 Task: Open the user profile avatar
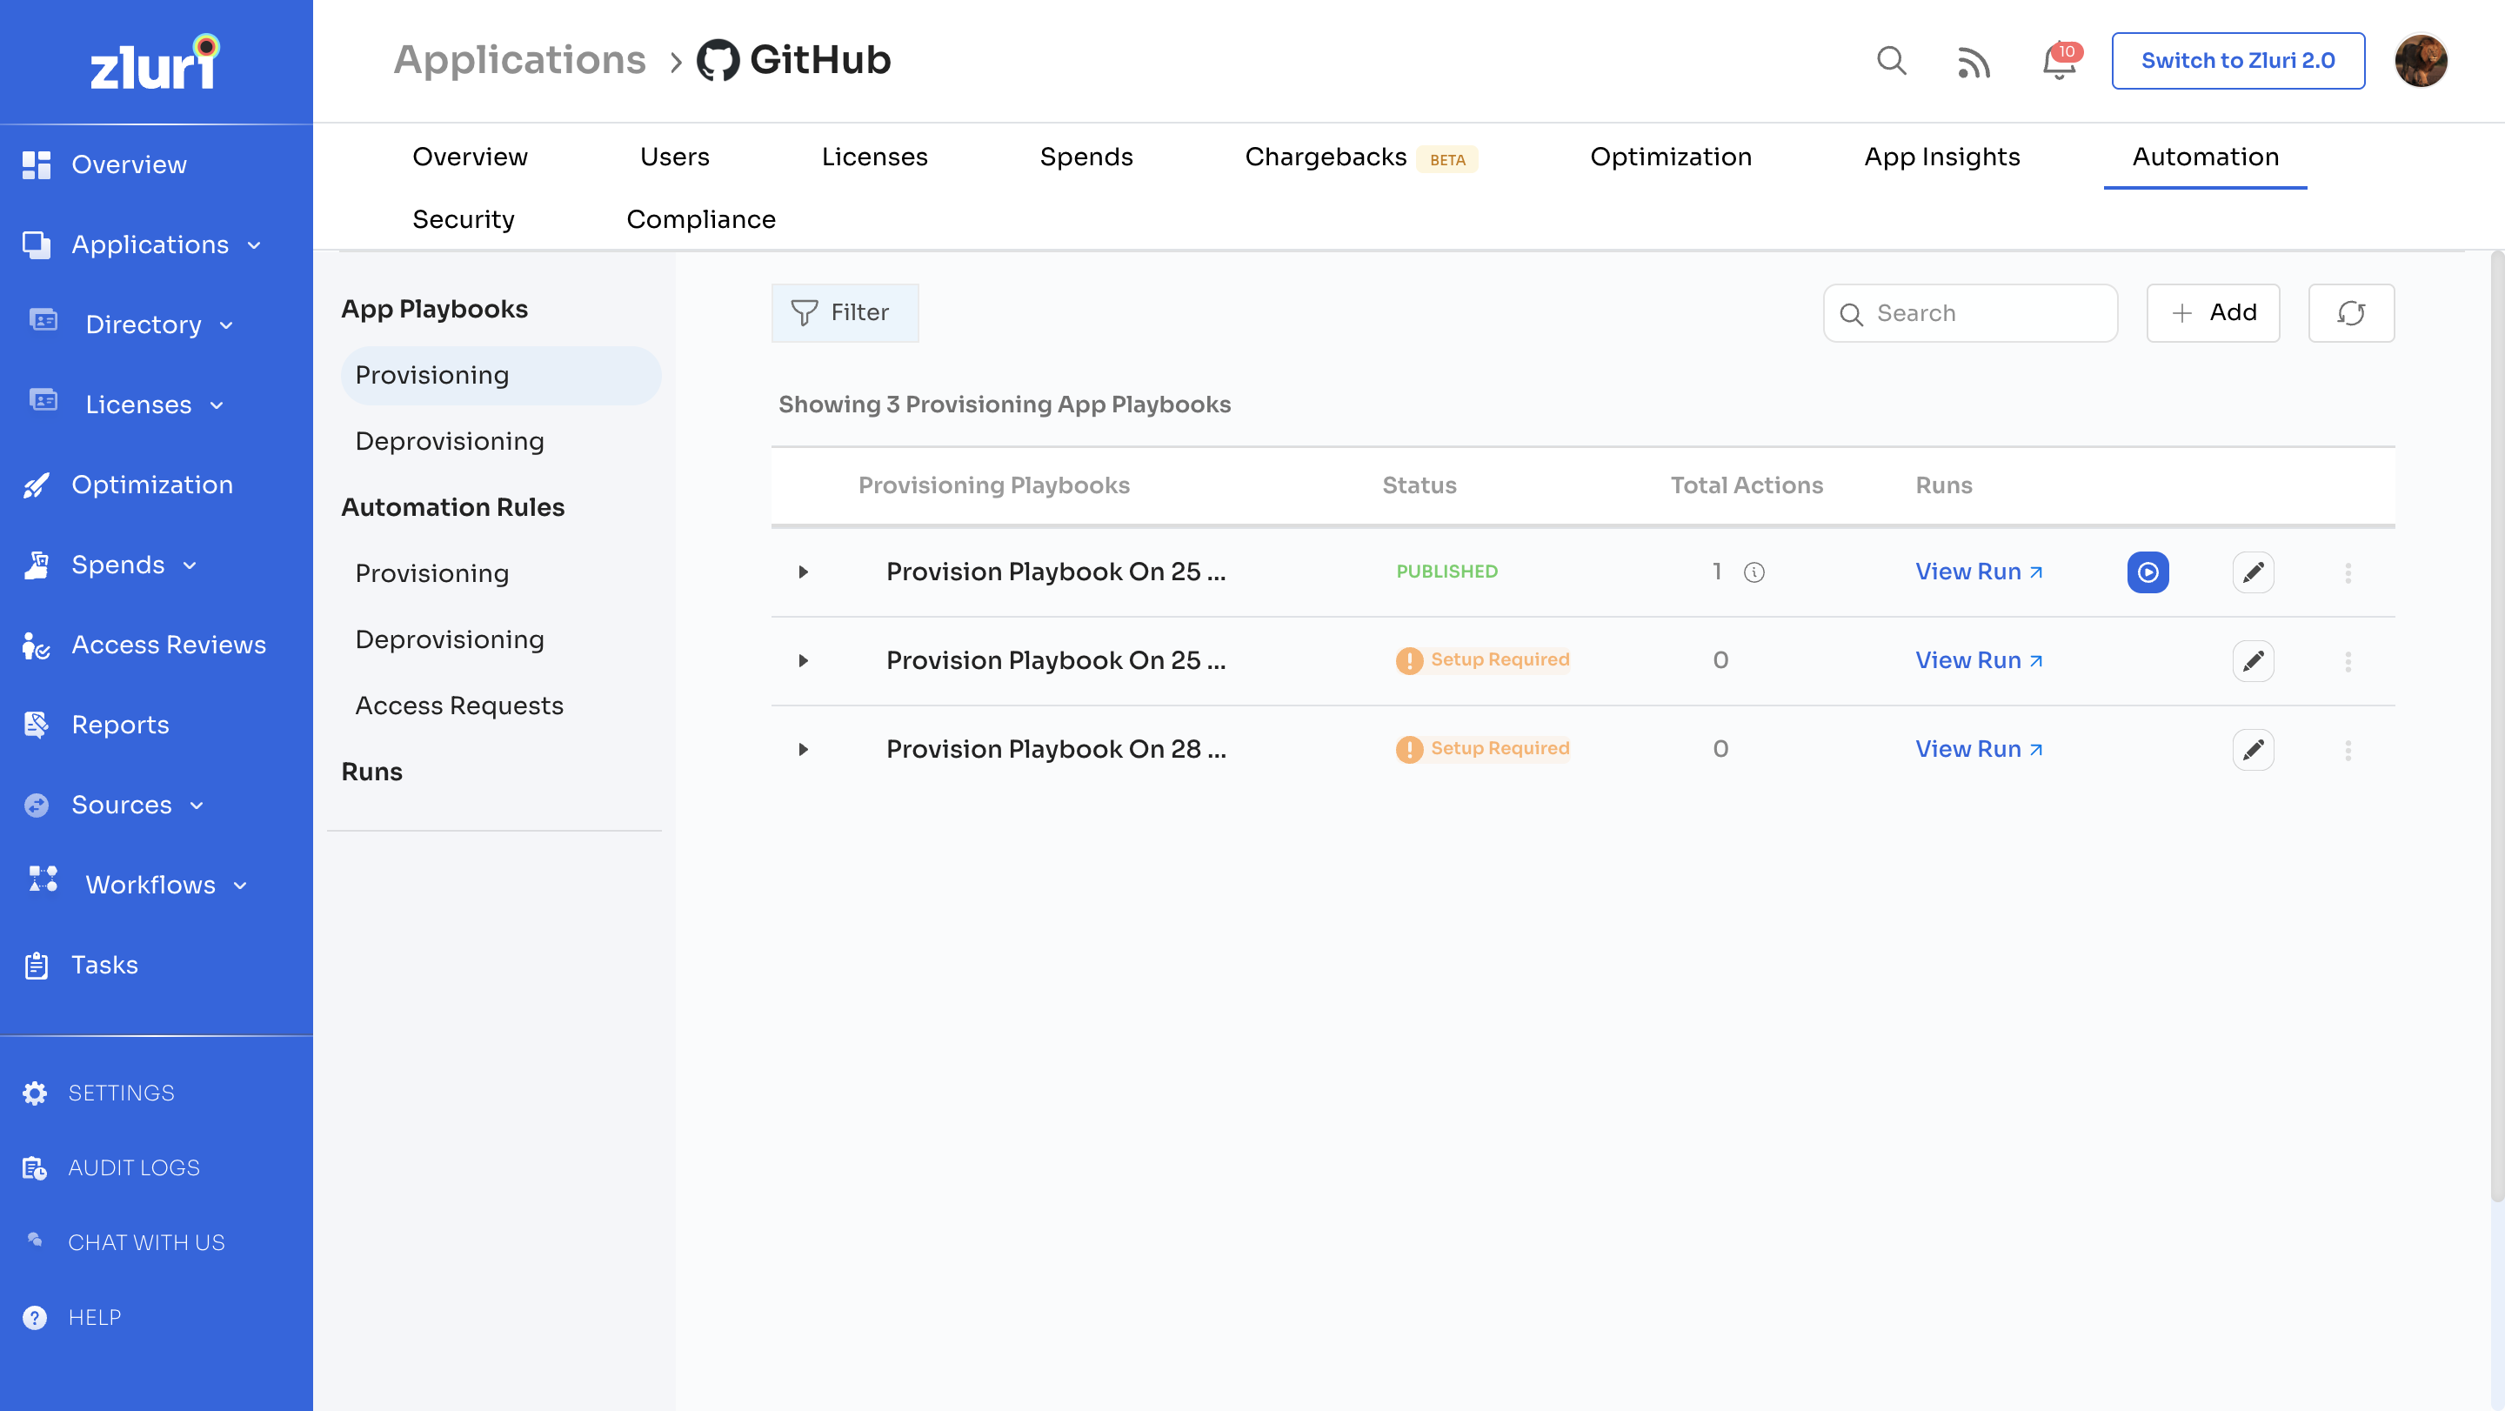pyautogui.click(x=2421, y=61)
